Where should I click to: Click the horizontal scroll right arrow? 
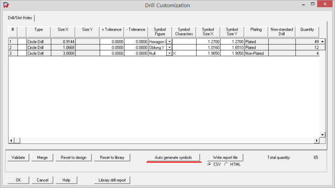(317, 140)
